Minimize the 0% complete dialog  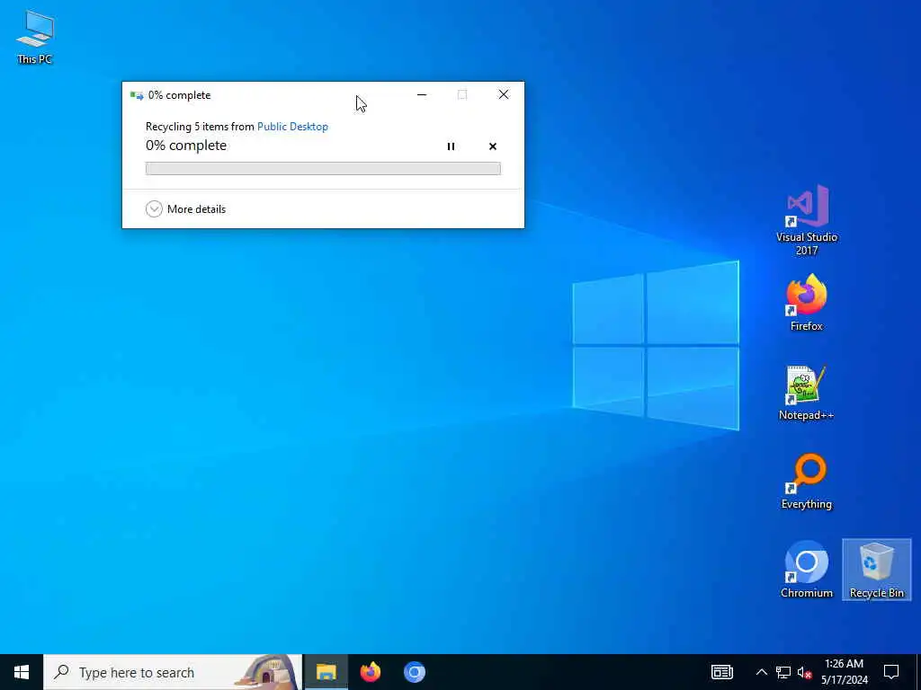click(422, 94)
